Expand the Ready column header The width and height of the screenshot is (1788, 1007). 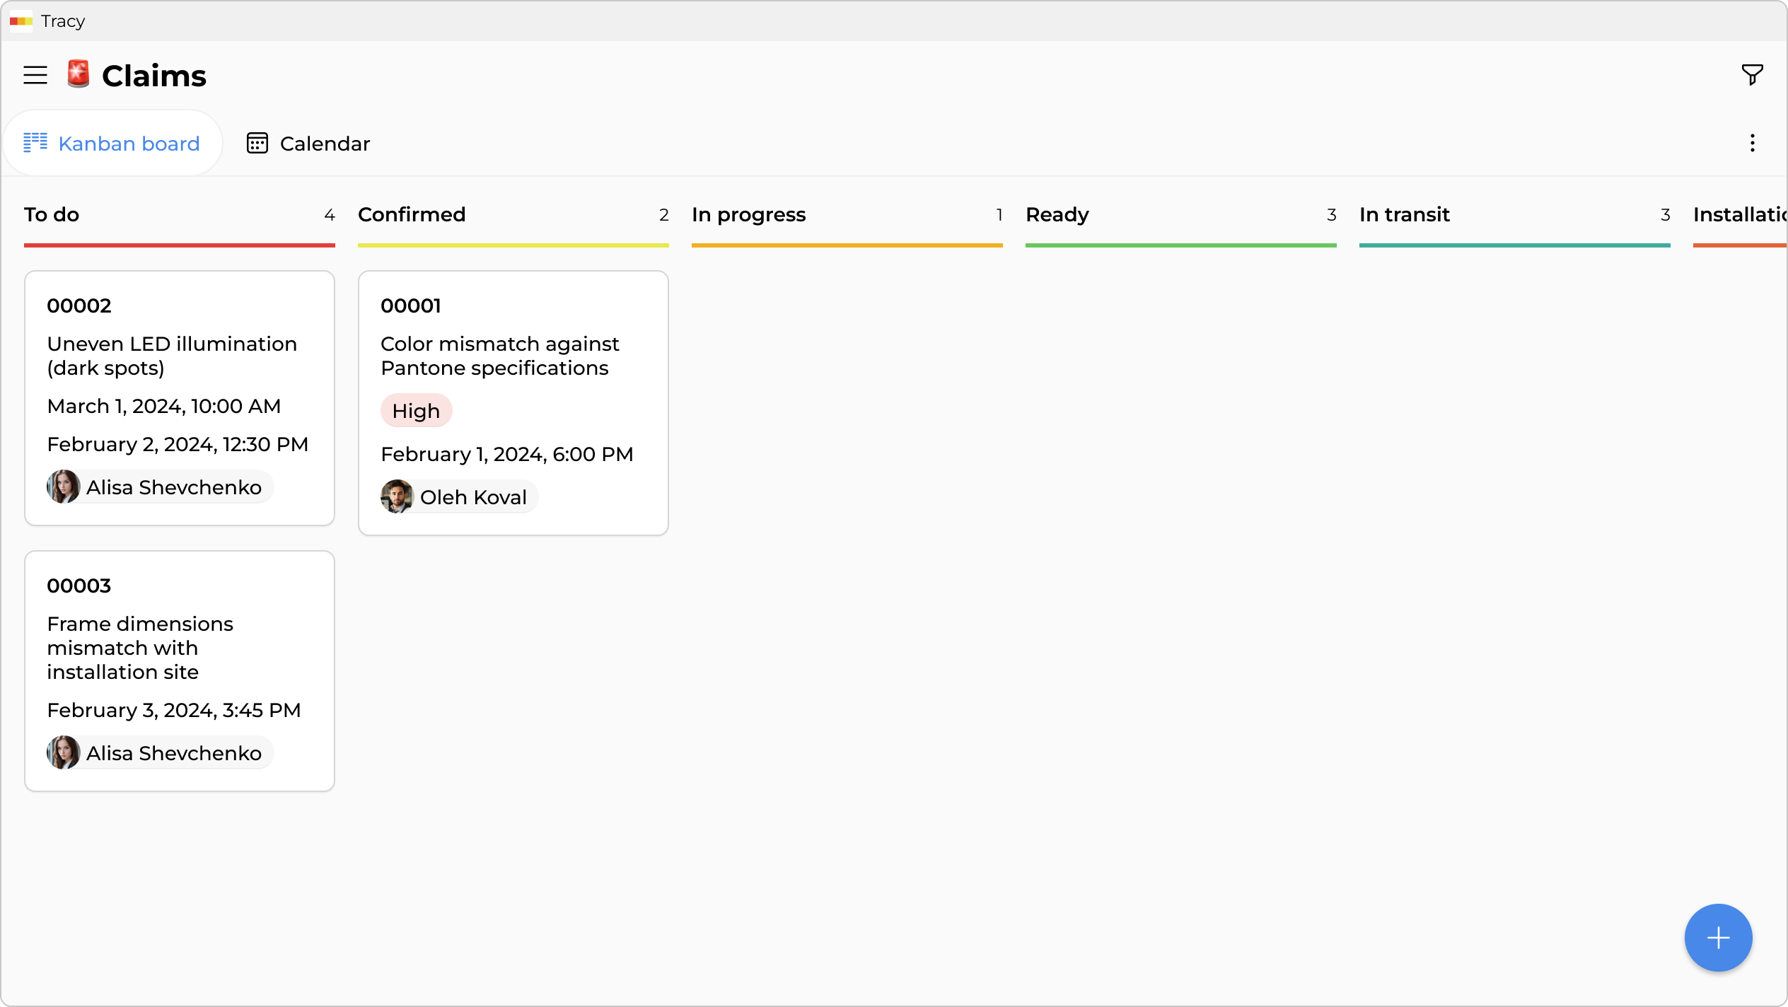pos(1058,214)
